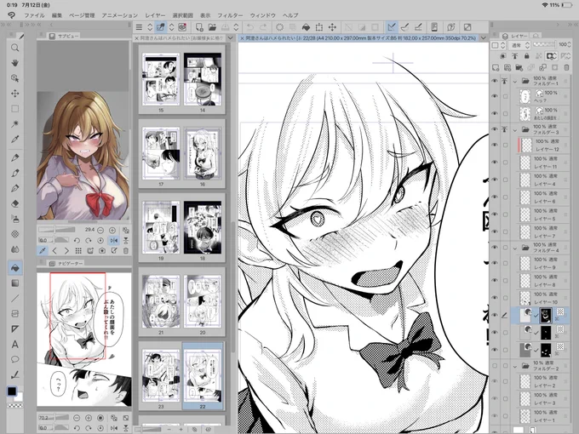579x434 pixels.
Task: Select the rectangle Selection Area tool
Action: point(14,109)
